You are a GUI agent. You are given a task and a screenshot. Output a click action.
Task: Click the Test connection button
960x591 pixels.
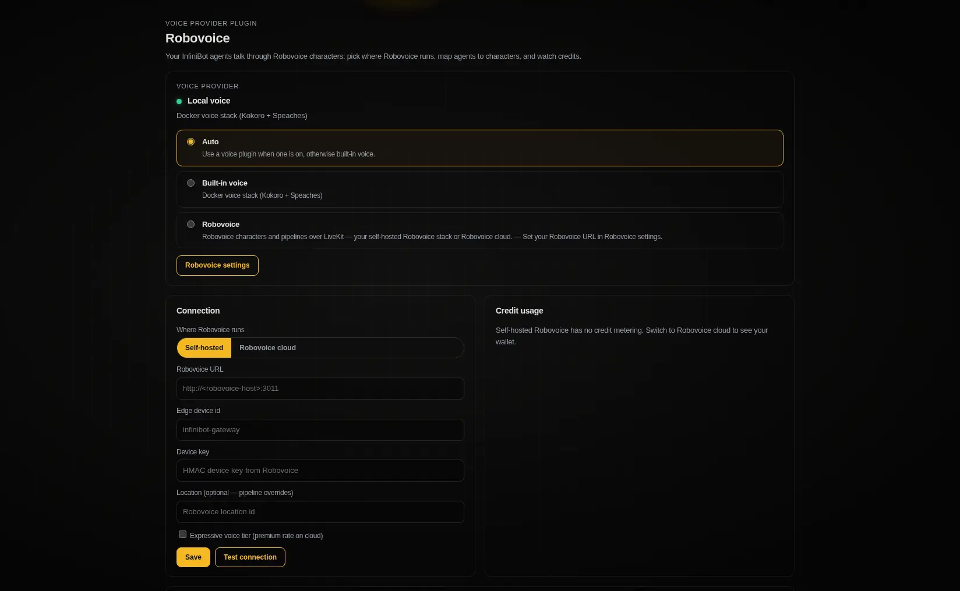[250, 557]
